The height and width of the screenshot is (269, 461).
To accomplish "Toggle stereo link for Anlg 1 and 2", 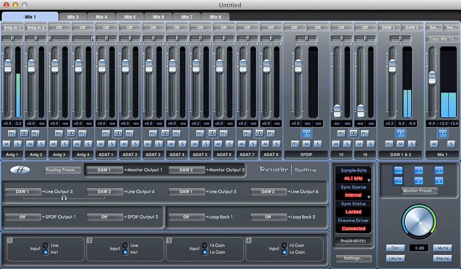I will 24,133.
